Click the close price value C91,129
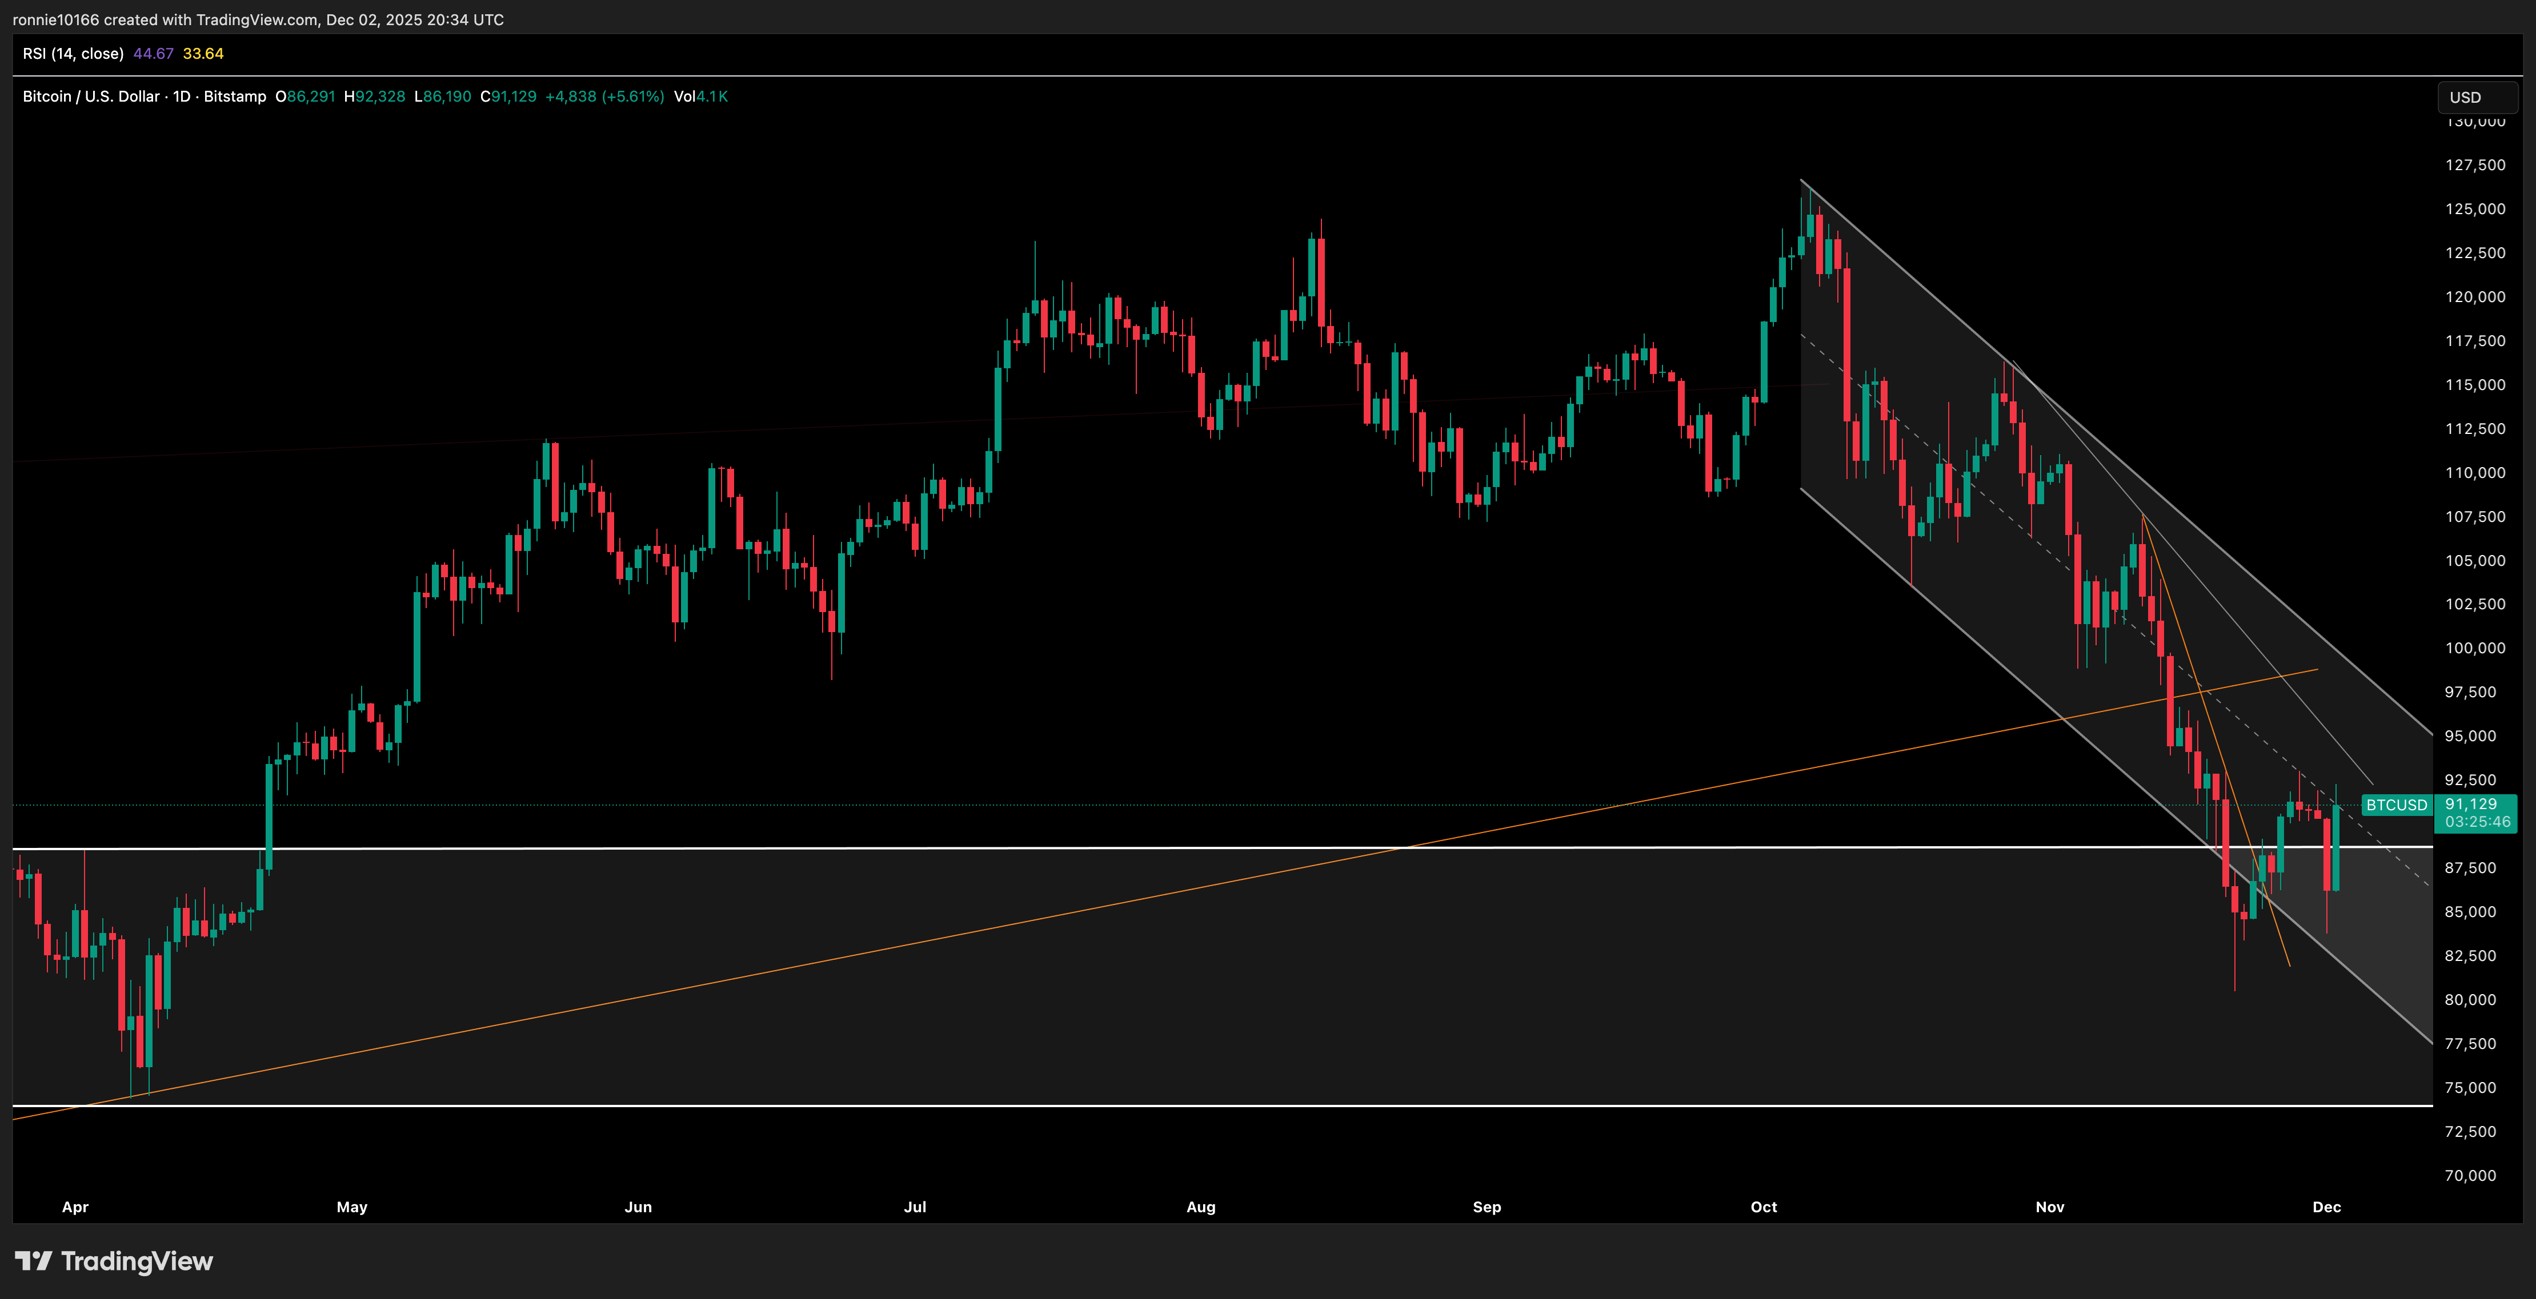2536x1299 pixels. pyautogui.click(x=508, y=96)
